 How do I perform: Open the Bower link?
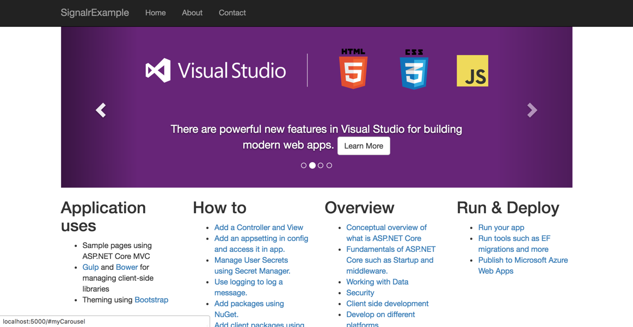(x=127, y=267)
